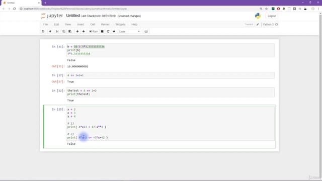
Task: Click the green extension icon
Action: point(273,9)
